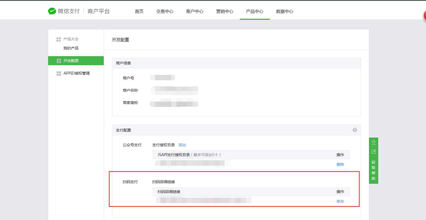Screen dimensions: 426x220
Task: Click 扫码回调链接 label above the table
Action: pyautogui.click(x=163, y=182)
